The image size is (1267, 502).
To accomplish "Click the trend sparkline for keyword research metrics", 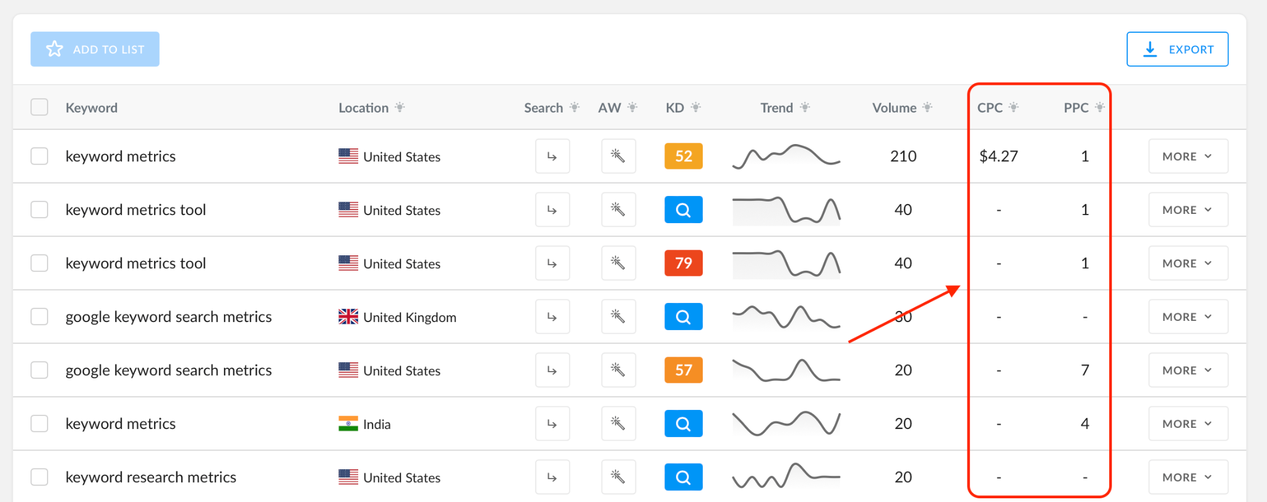I will point(786,477).
